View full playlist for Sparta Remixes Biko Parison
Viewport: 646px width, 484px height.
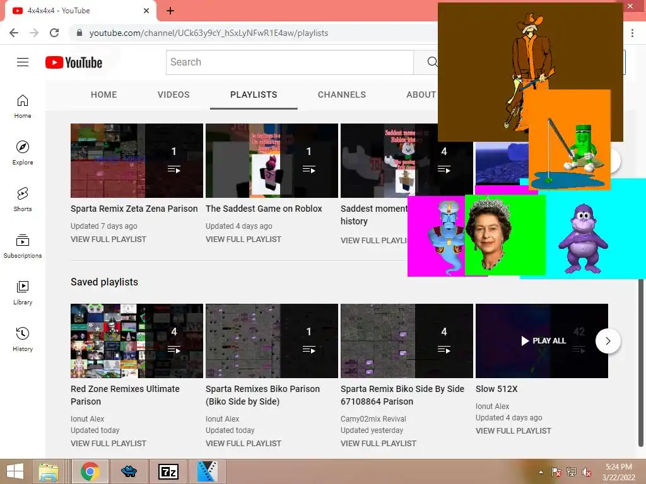coord(244,443)
